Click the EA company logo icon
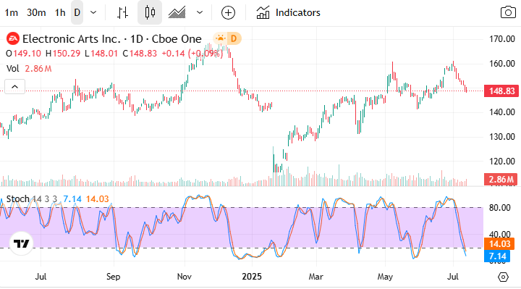The image size is (521, 289). click(13, 39)
